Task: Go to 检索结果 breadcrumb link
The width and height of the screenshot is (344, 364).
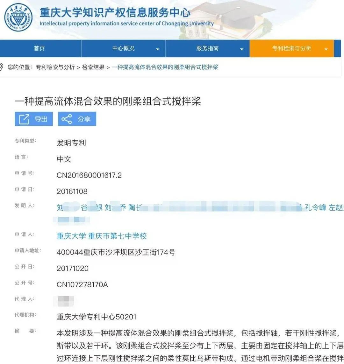Action: [x=93, y=67]
